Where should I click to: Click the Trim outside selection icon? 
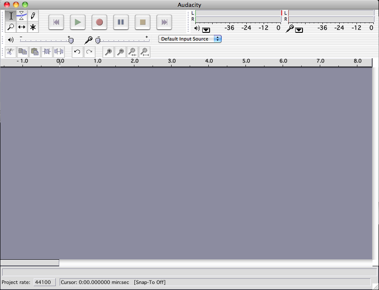tap(47, 52)
